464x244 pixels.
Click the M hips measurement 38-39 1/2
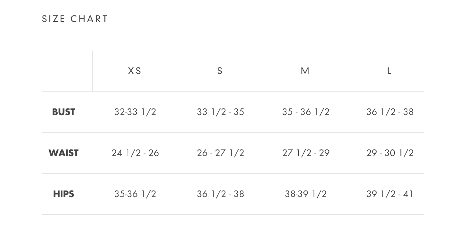306,194
